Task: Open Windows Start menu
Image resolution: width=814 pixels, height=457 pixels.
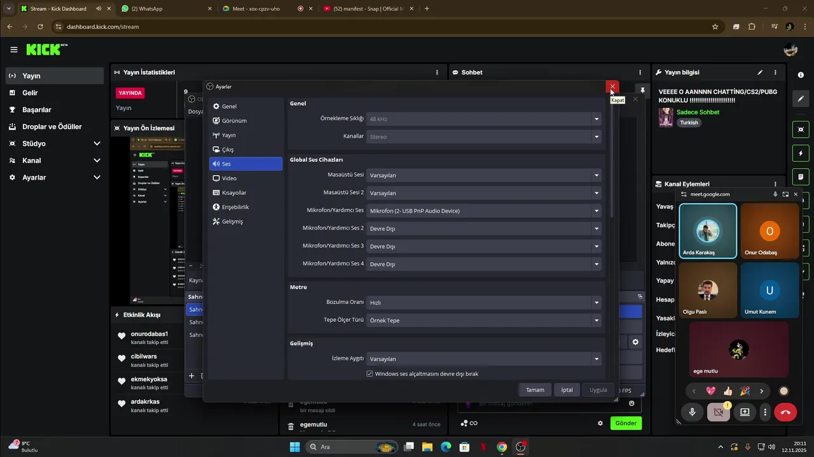Action: (x=294, y=447)
